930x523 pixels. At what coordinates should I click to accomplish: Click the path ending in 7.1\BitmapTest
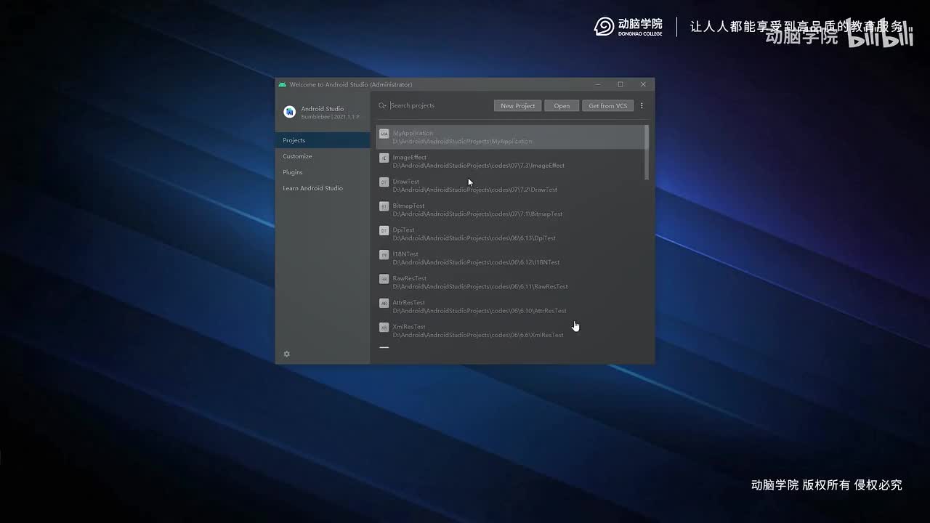(478, 214)
